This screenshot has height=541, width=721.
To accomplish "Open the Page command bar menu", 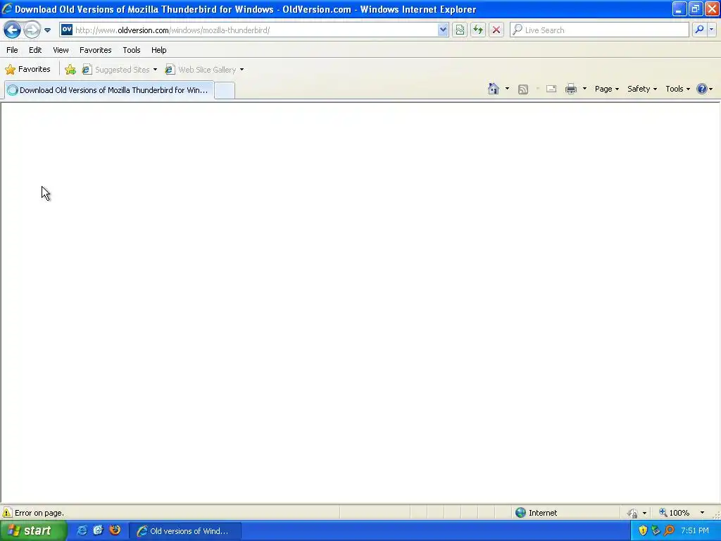I will (x=606, y=89).
